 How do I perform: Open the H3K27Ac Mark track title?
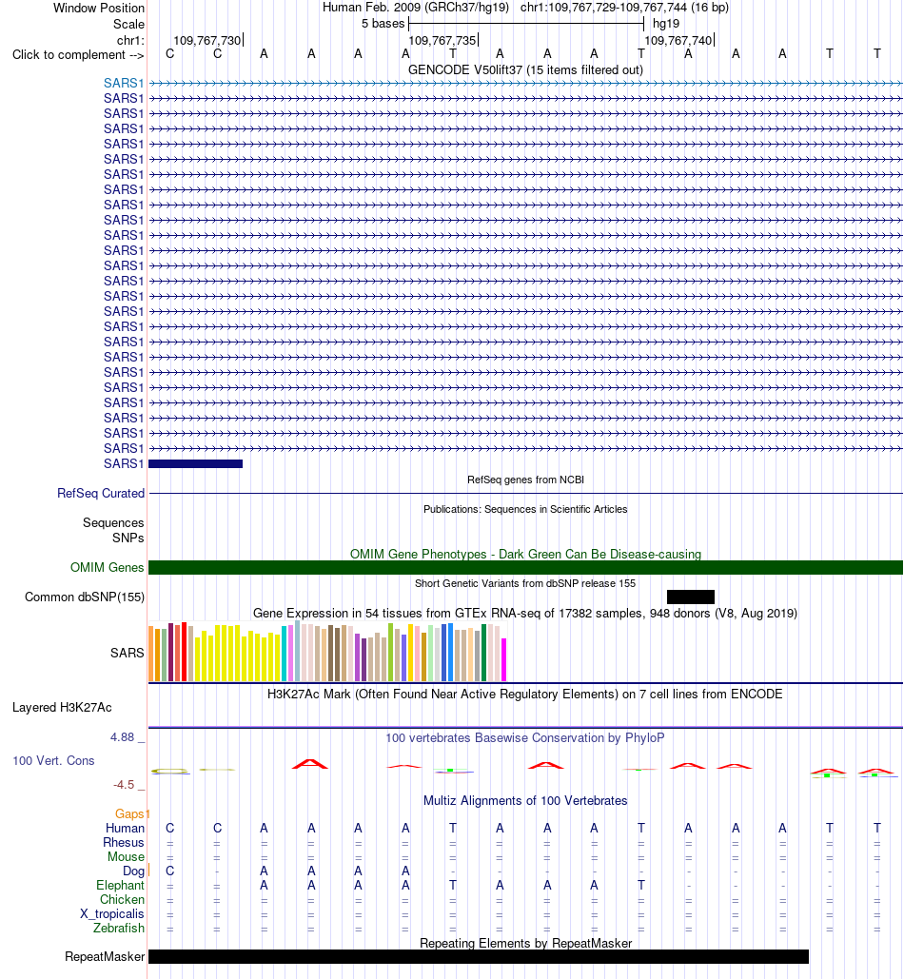point(524,694)
